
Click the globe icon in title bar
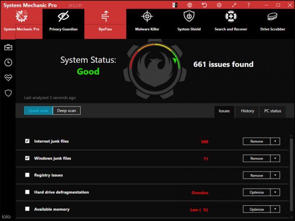tap(190, 5)
